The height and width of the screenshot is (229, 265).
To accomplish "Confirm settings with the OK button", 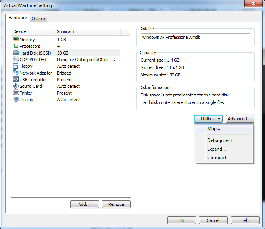I will pos(181,220).
